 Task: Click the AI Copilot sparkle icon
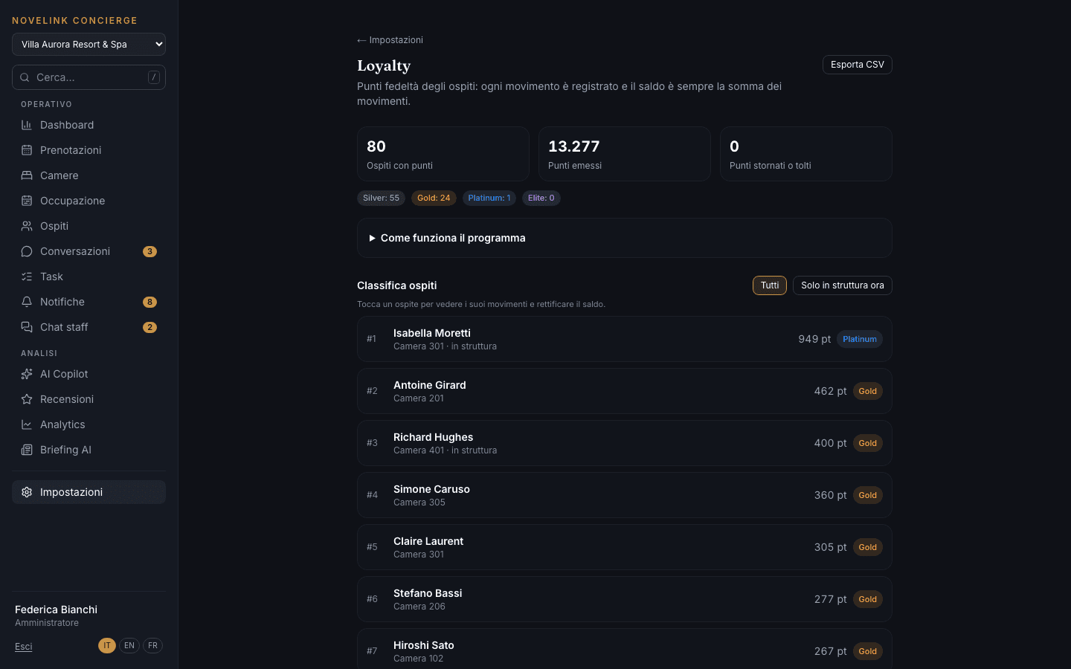coord(27,374)
